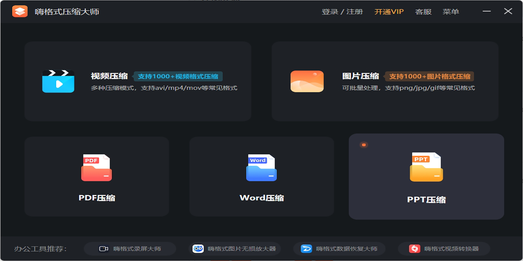Open 嗨格式录屏大师 recommendation
523x261 pixels.
click(x=137, y=249)
